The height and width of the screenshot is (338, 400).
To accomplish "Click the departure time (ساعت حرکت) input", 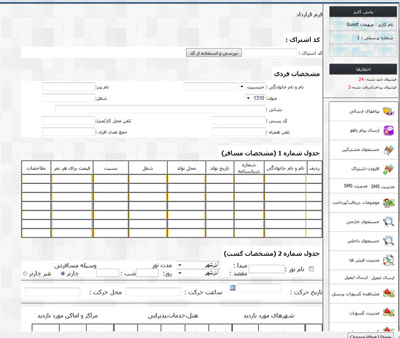I will point(153,292).
